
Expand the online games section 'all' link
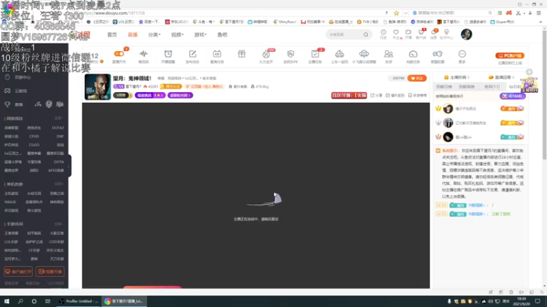tap(59, 118)
